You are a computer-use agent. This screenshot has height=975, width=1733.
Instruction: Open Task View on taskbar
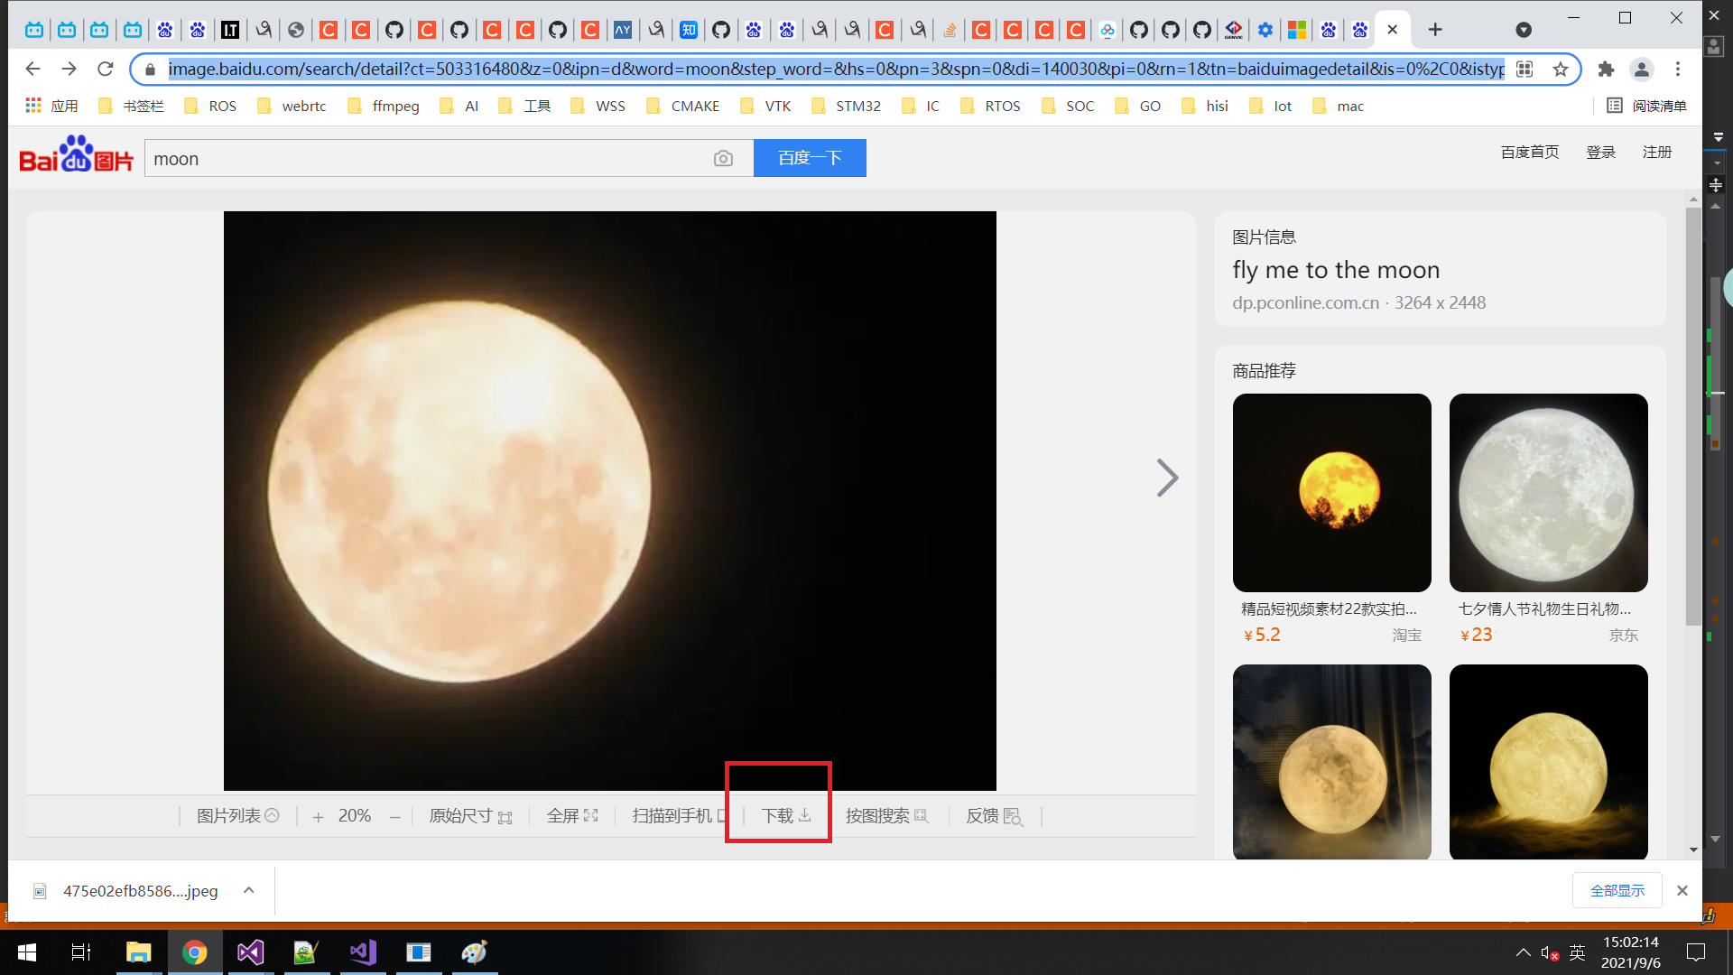[81, 952]
